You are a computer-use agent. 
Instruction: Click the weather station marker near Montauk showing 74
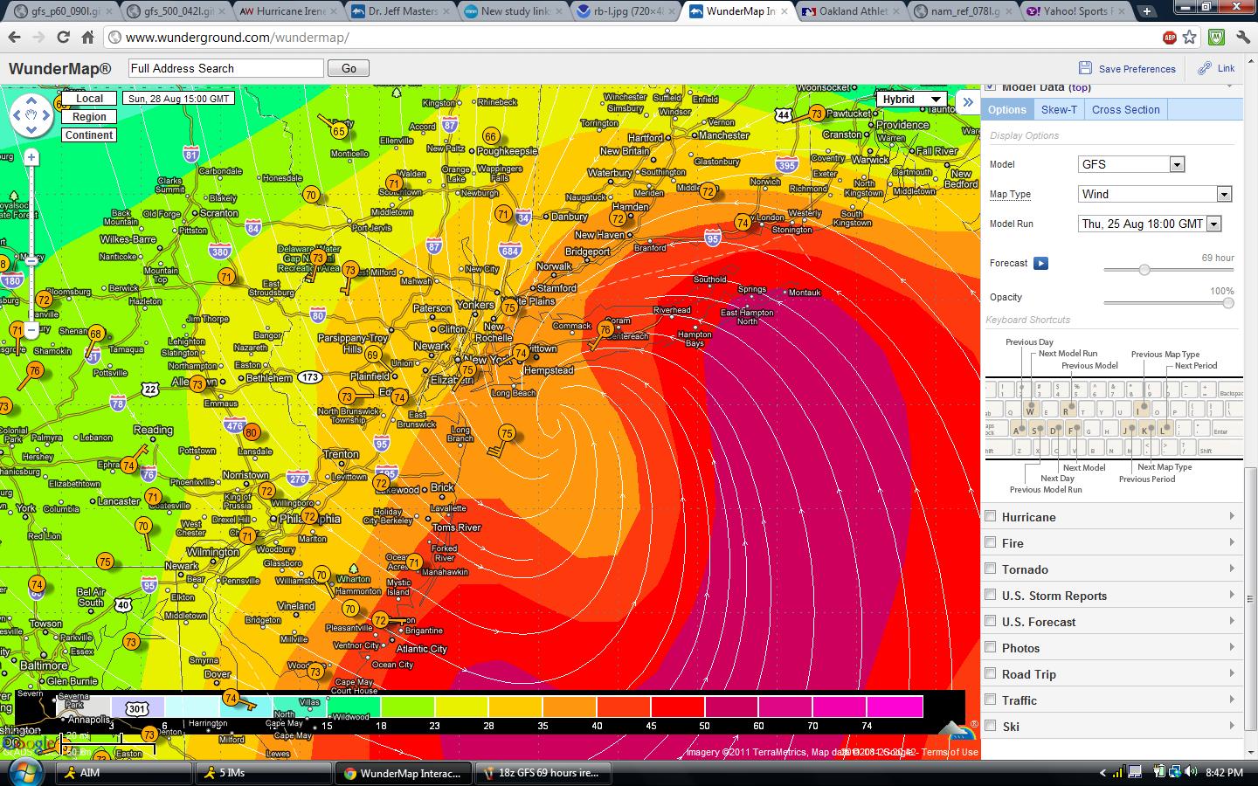pos(743,223)
